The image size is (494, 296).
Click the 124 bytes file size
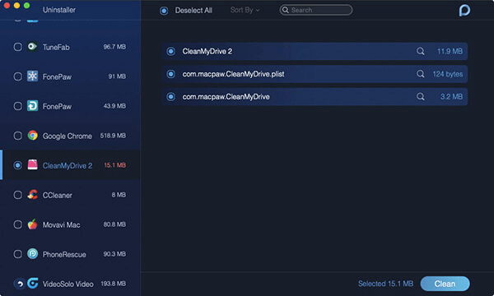(x=448, y=74)
